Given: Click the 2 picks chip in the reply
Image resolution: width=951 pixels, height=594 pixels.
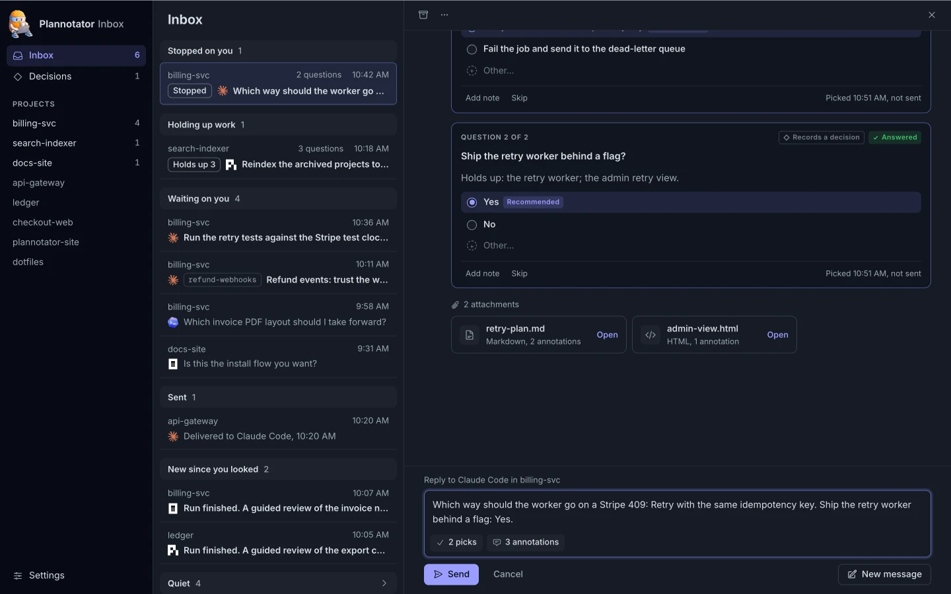Looking at the screenshot, I should [x=456, y=543].
